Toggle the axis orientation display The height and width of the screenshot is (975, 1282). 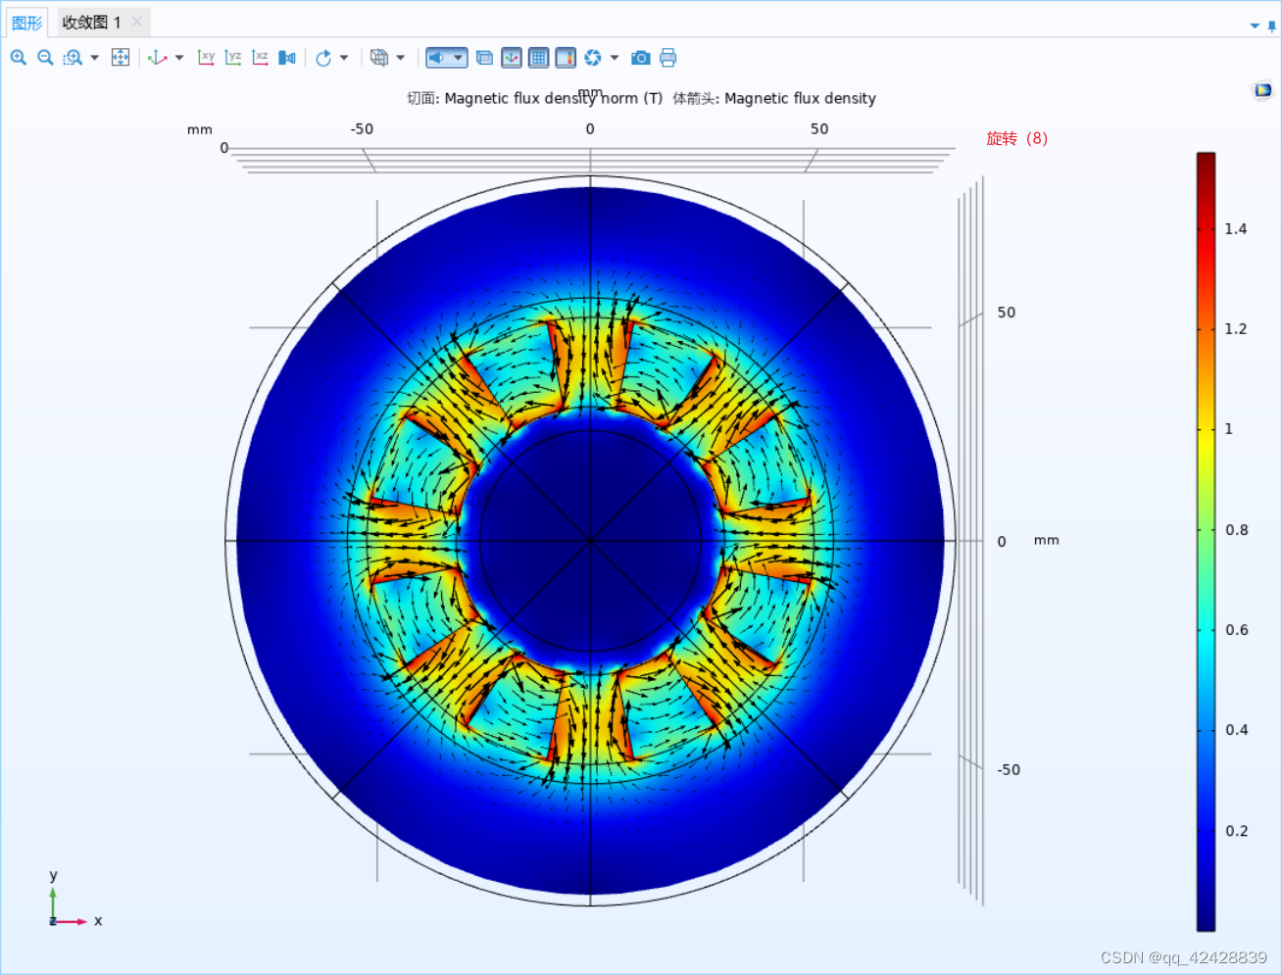coord(512,58)
